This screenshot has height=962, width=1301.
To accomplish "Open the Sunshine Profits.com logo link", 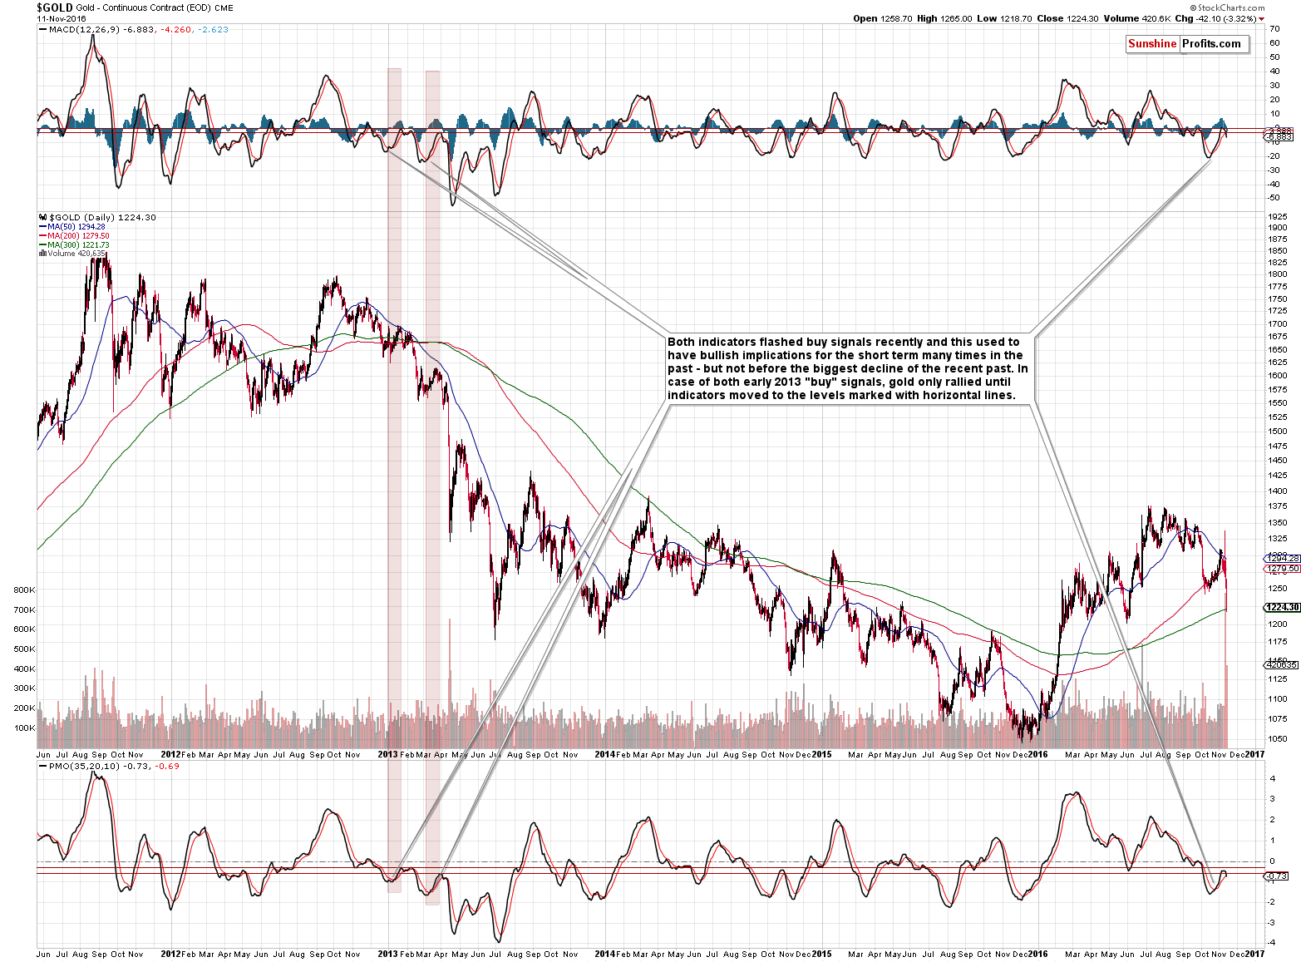I will [1187, 44].
